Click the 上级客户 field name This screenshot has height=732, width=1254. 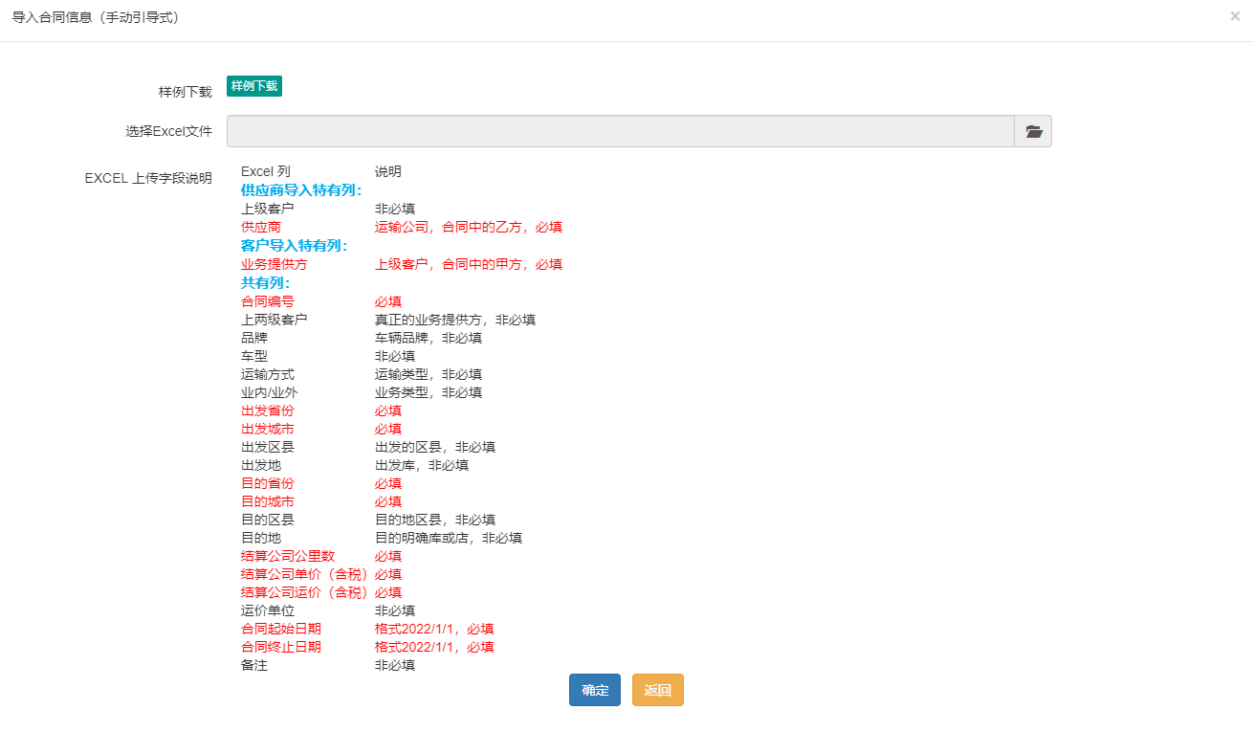[268, 209]
